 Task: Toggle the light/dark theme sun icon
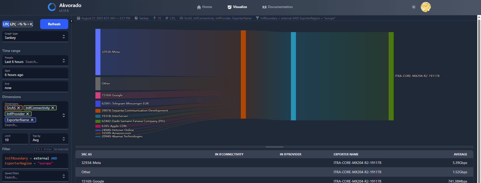[414, 7]
